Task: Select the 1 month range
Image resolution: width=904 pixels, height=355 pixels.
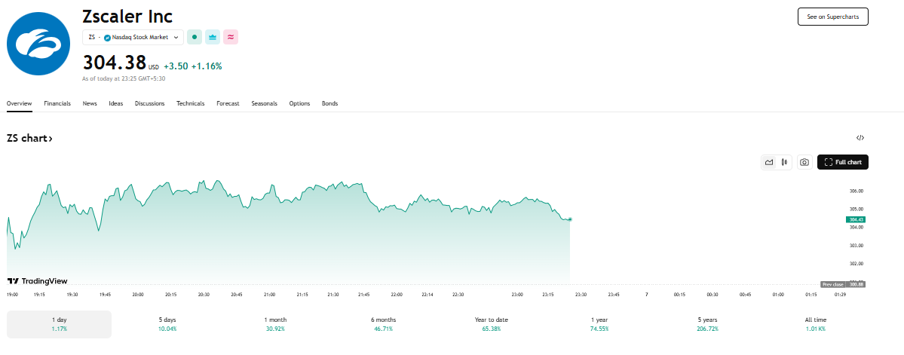Action: point(276,324)
